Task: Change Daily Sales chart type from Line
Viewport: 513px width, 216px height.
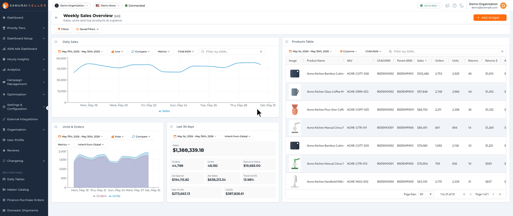Action: click(x=117, y=52)
